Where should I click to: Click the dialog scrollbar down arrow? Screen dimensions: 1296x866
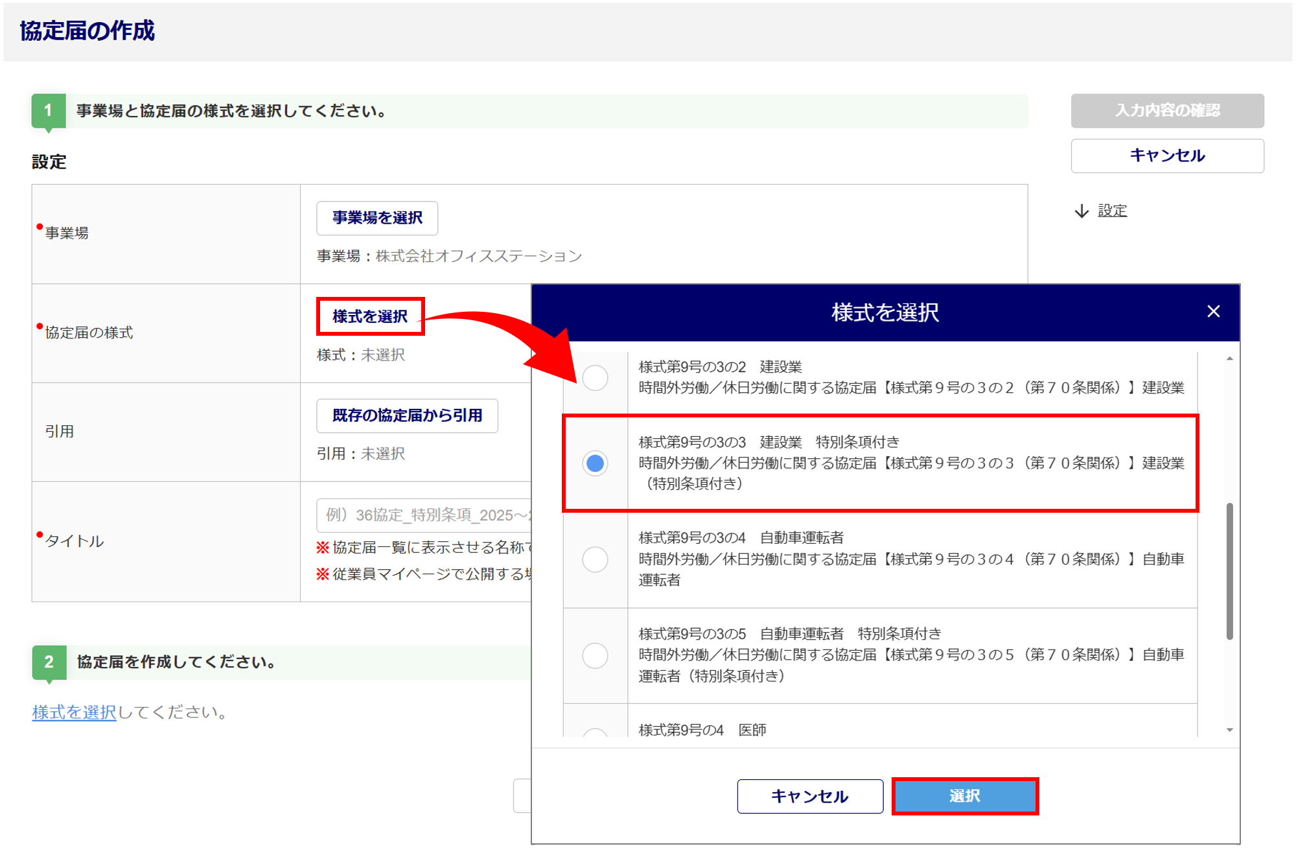pyautogui.click(x=1229, y=730)
